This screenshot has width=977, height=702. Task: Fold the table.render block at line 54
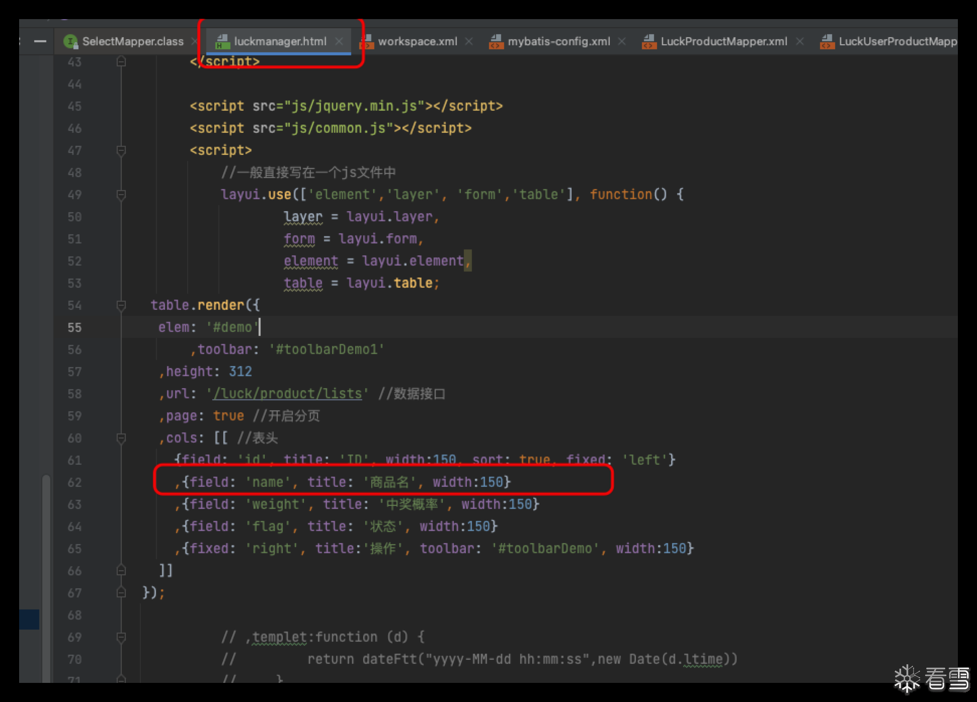click(x=121, y=305)
